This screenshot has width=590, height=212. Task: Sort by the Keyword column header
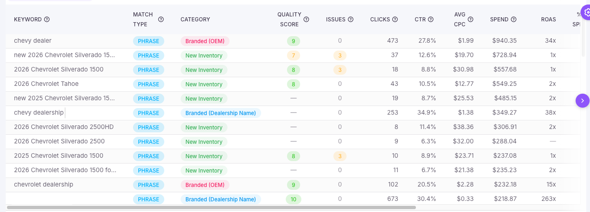coord(28,19)
